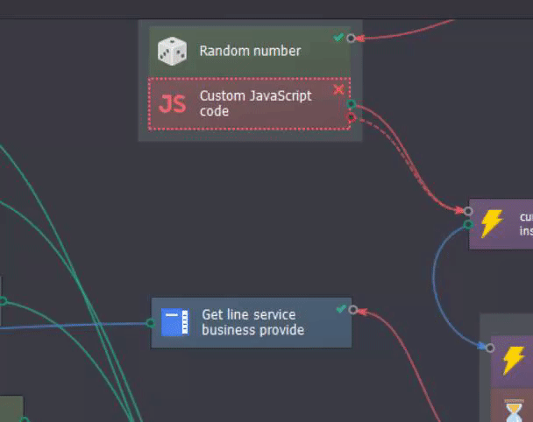This screenshot has height=422, width=533.
Task: Select the Custom JavaScript code node label
Action: tap(255, 103)
